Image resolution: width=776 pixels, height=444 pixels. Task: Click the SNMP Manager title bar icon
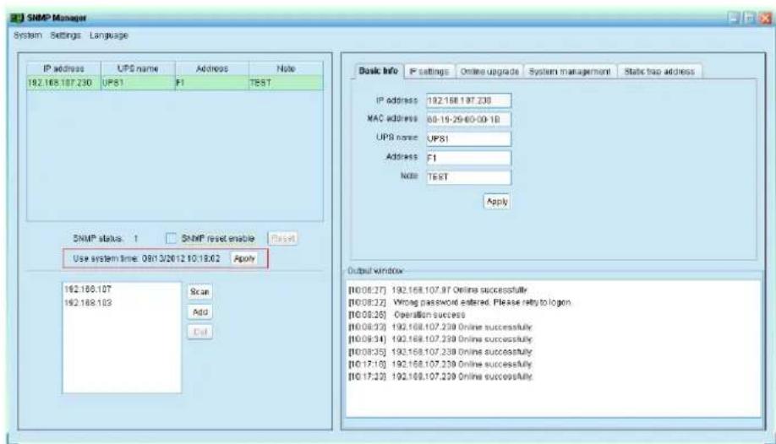[x=17, y=18]
